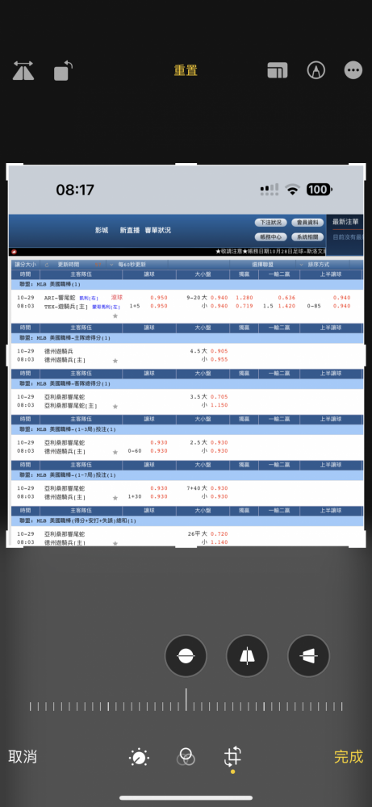
Task: Switch to the adjust lighting tab
Action: (139, 757)
